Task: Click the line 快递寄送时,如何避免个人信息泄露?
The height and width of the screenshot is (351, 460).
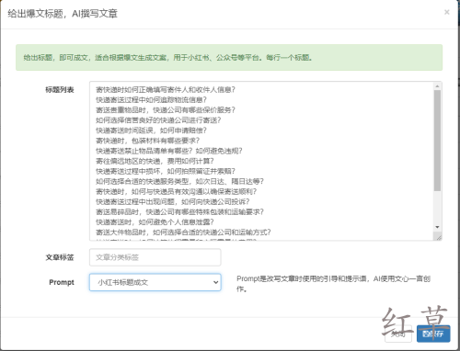Action: [x=155, y=221]
